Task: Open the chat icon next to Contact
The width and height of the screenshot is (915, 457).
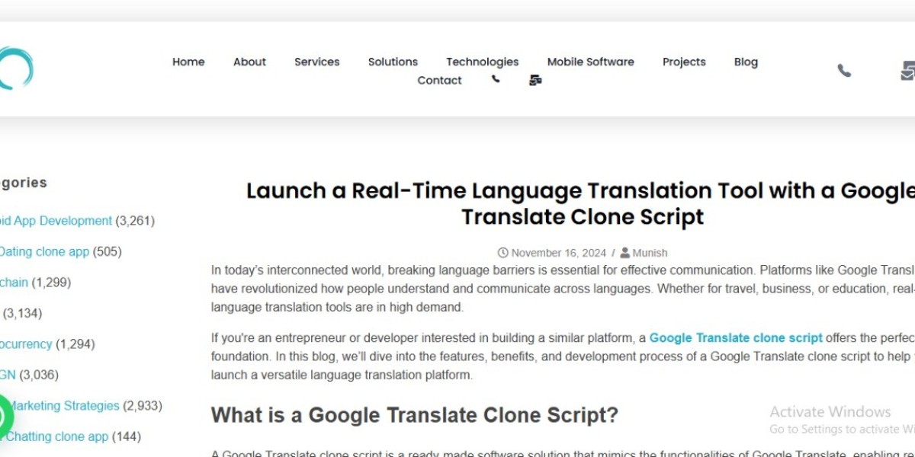Action: 535,80
